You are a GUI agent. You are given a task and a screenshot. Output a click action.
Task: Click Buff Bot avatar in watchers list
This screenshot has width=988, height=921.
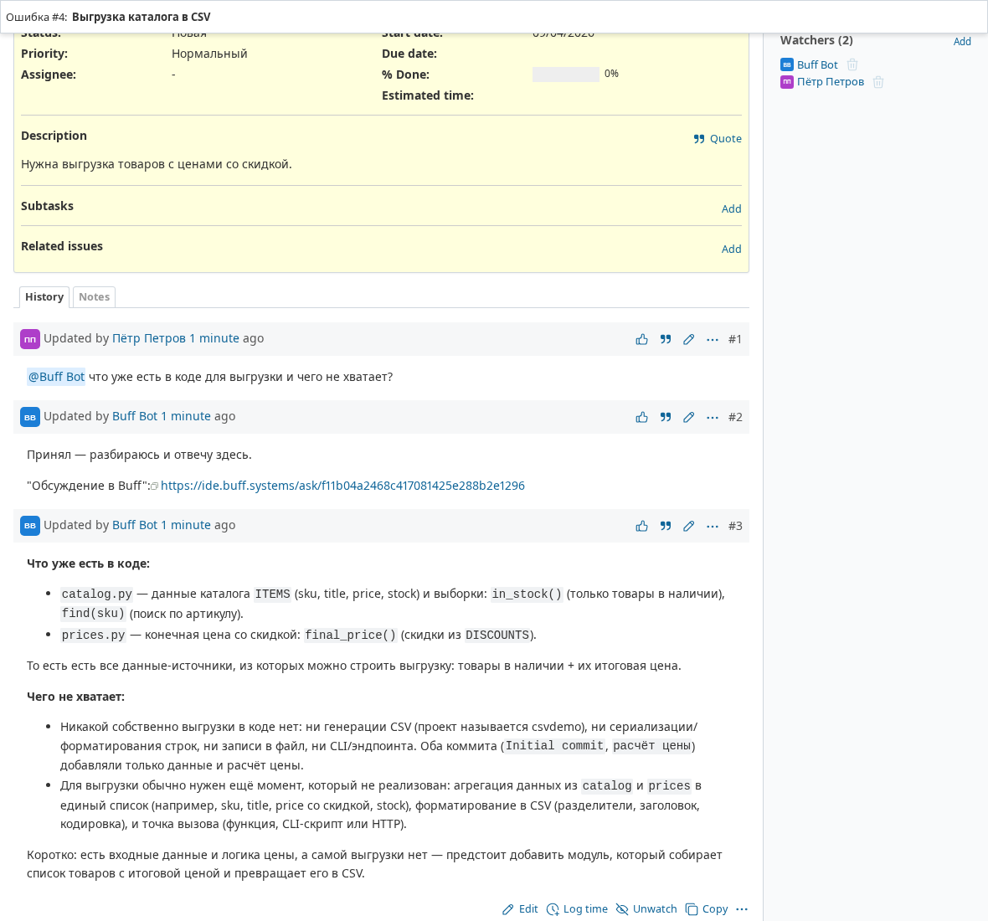[786, 64]
